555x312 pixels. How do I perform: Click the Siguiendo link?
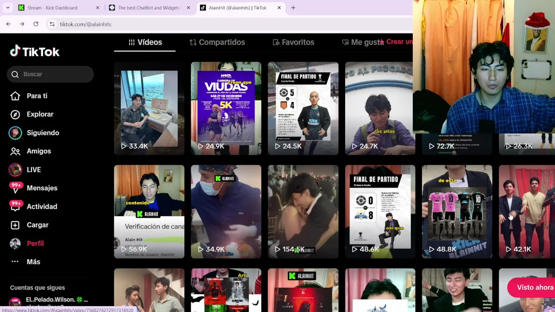click(x=43, y=133)
